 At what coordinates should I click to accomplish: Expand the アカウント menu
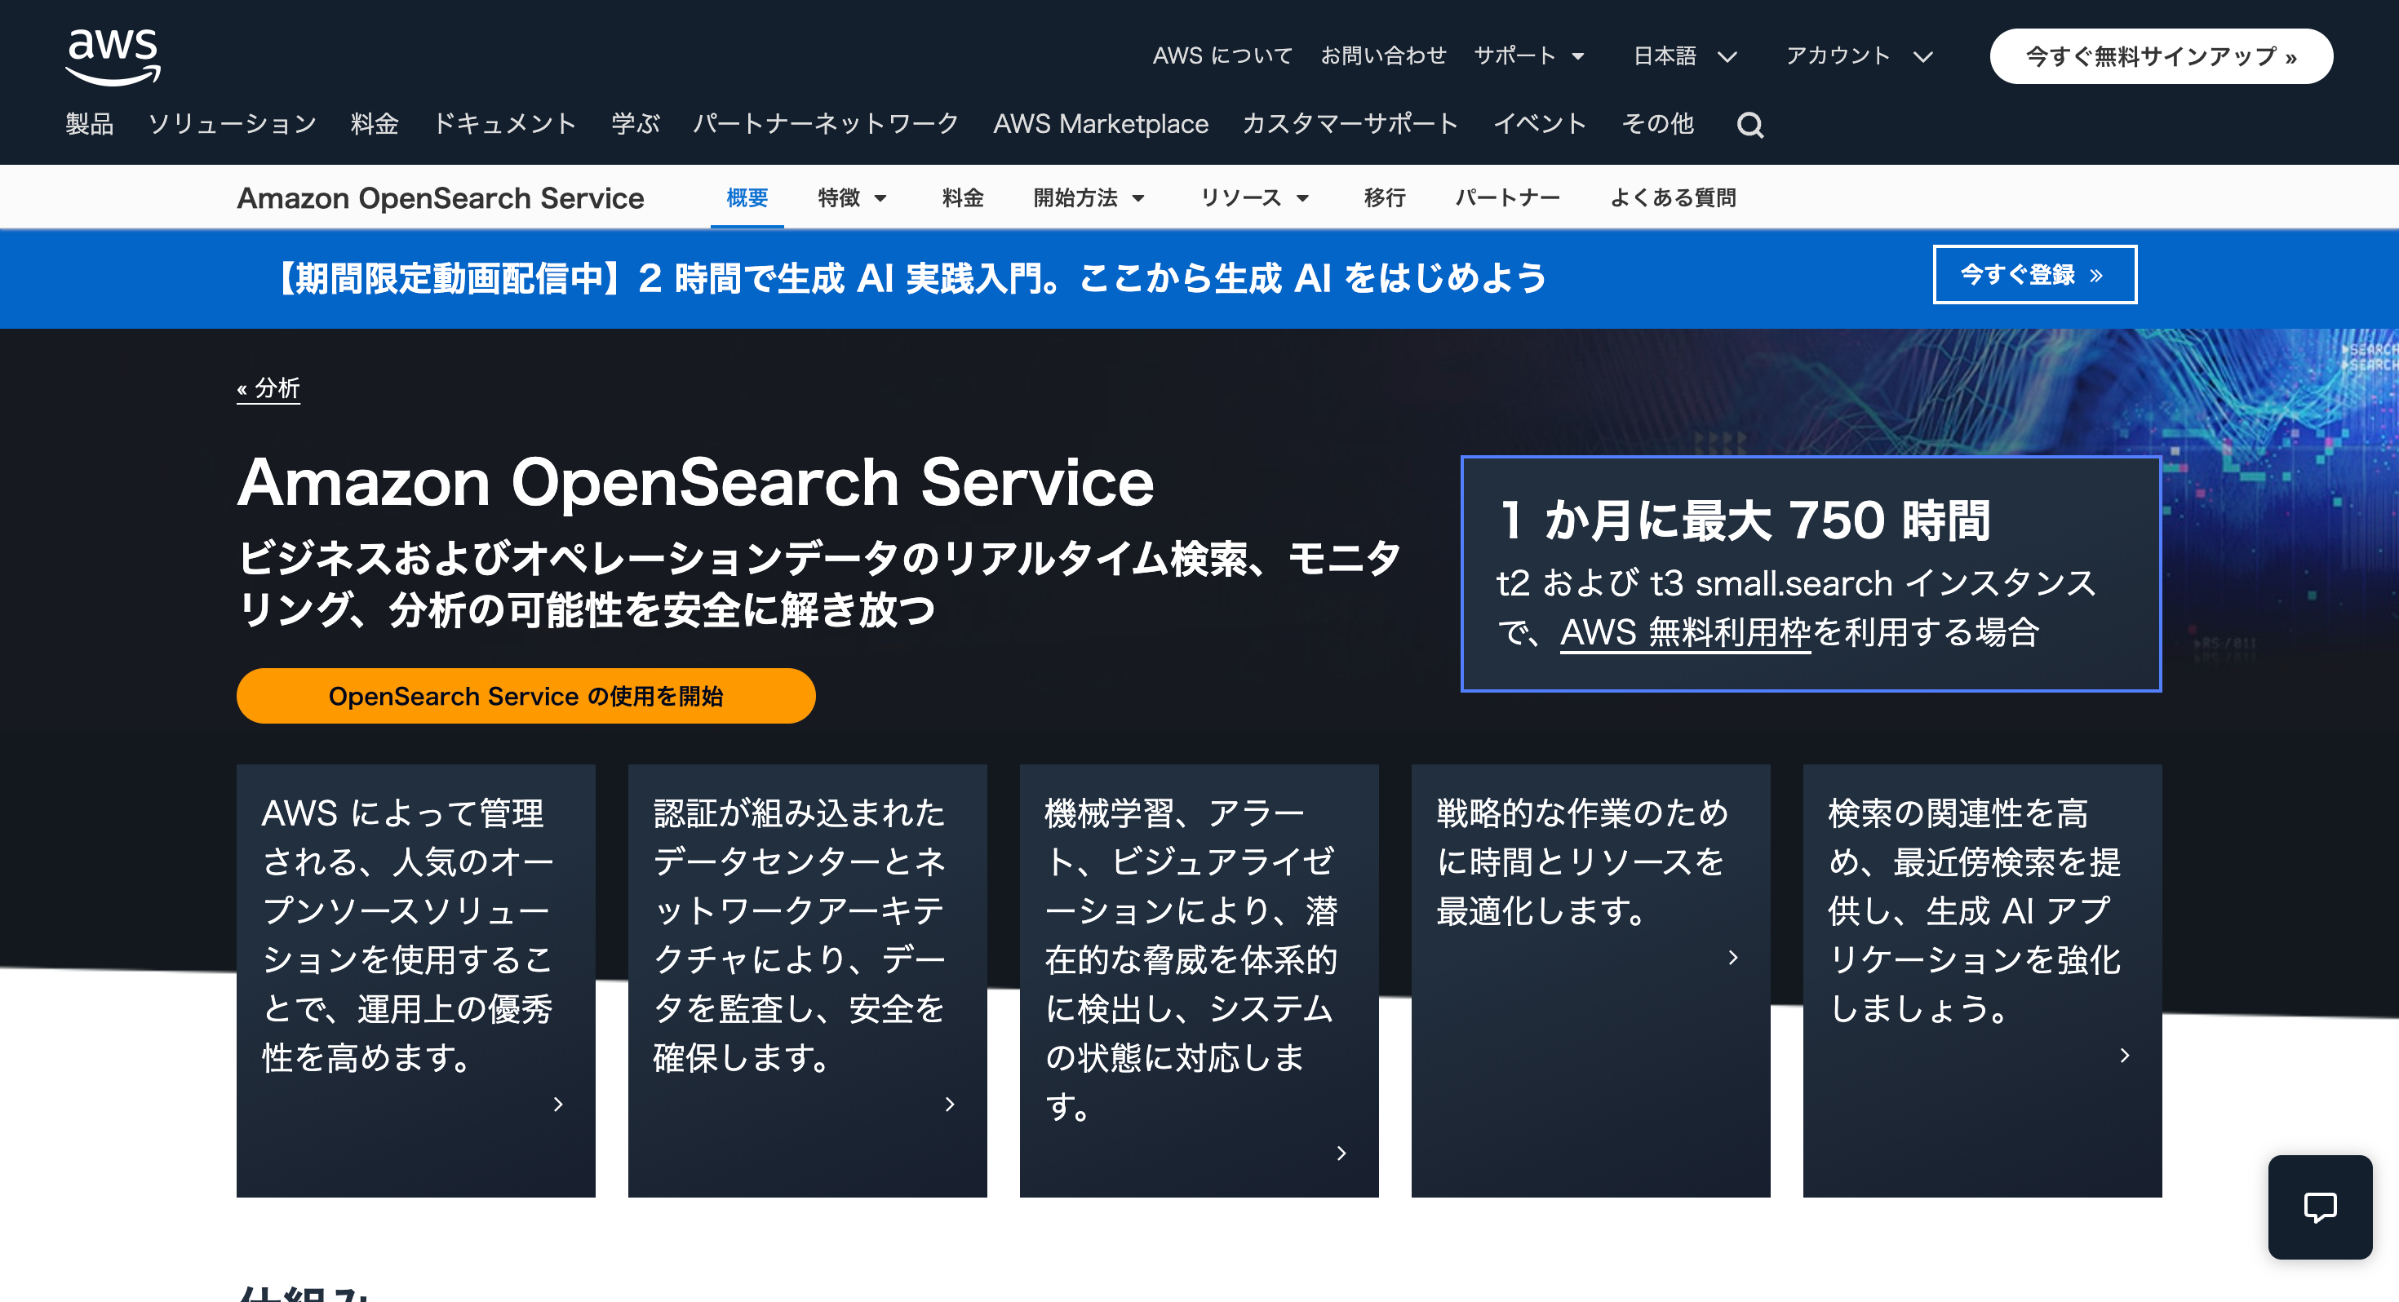click(x=1859, y=55)
